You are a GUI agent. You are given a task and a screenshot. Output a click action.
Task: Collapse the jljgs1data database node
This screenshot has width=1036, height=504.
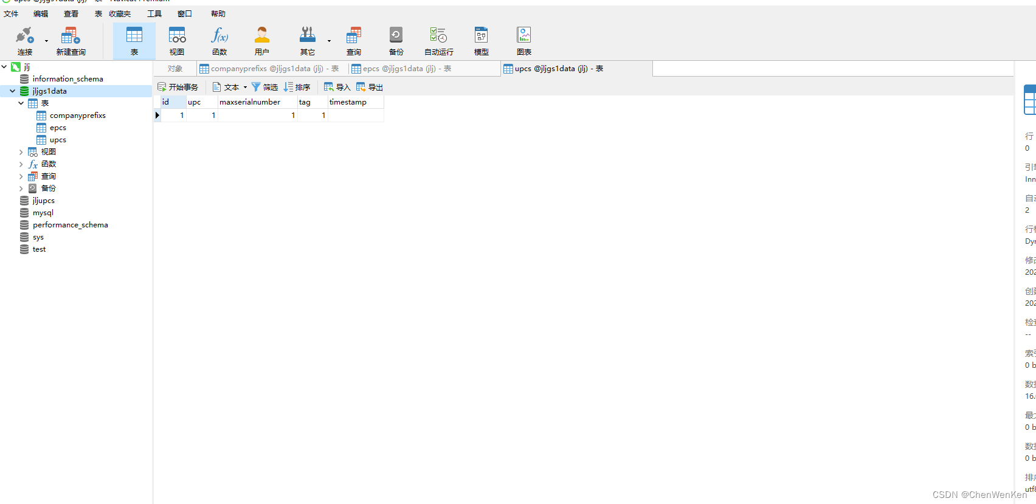click(x=12, y=91)
